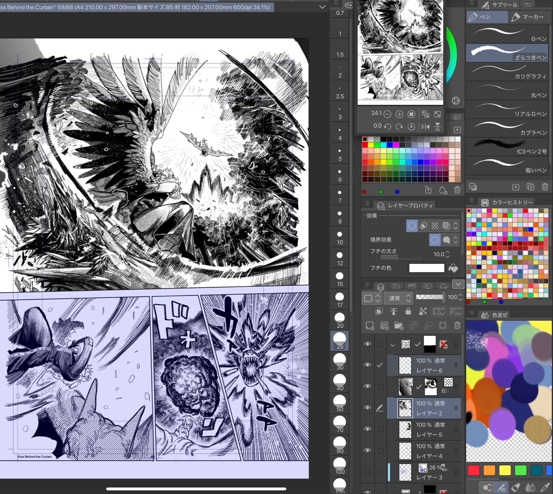Click white フチの色 color box

(x=426, y=268)
